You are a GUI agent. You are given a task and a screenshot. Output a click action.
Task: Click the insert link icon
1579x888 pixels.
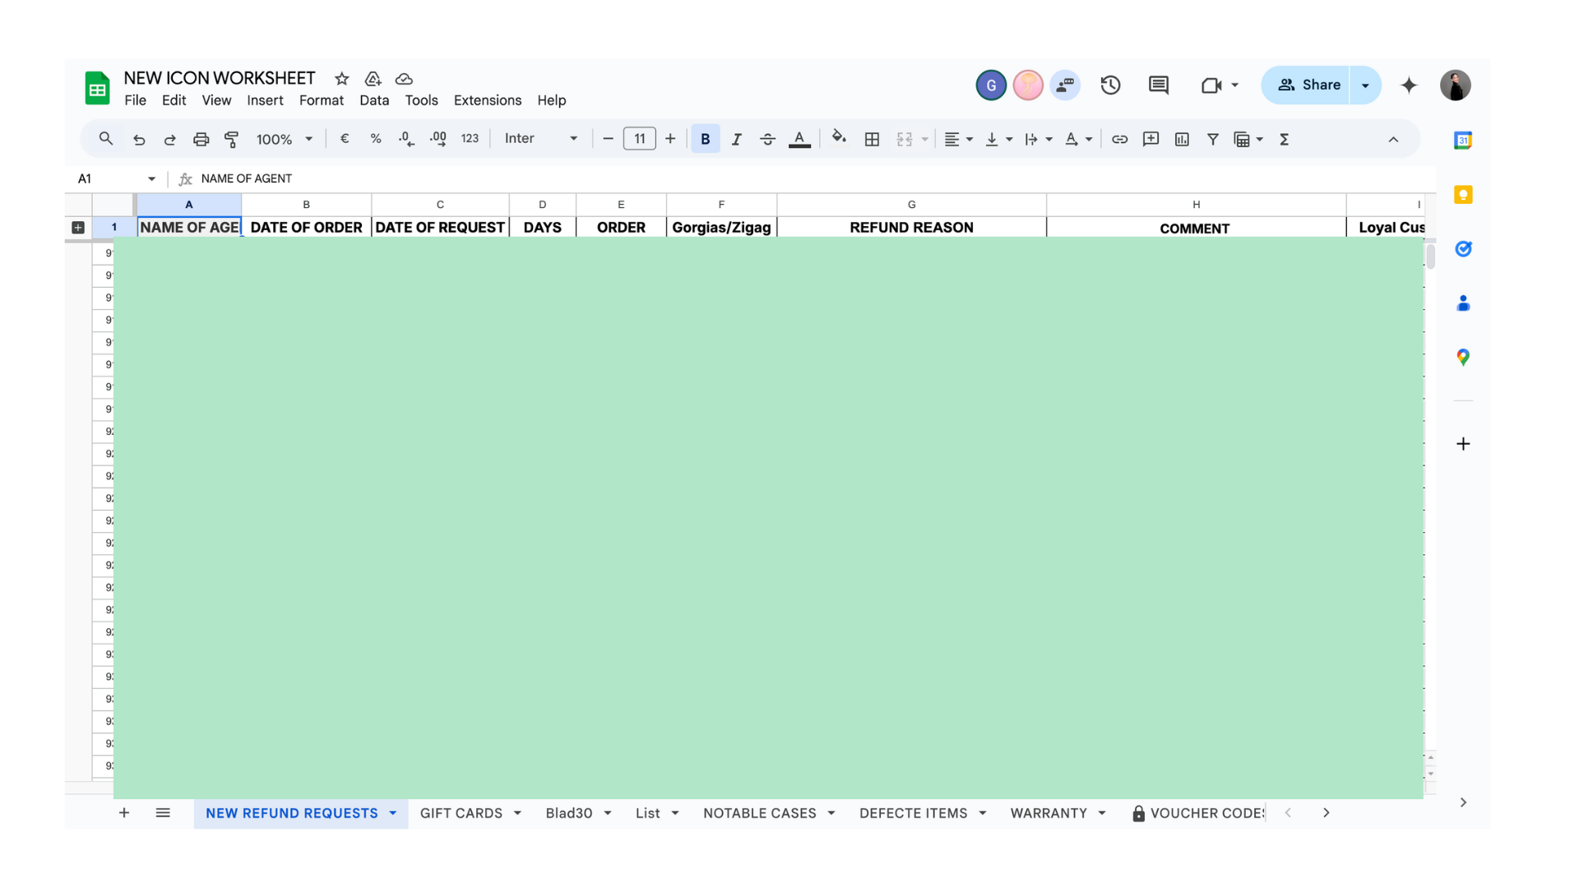[x=1119, y=139]
